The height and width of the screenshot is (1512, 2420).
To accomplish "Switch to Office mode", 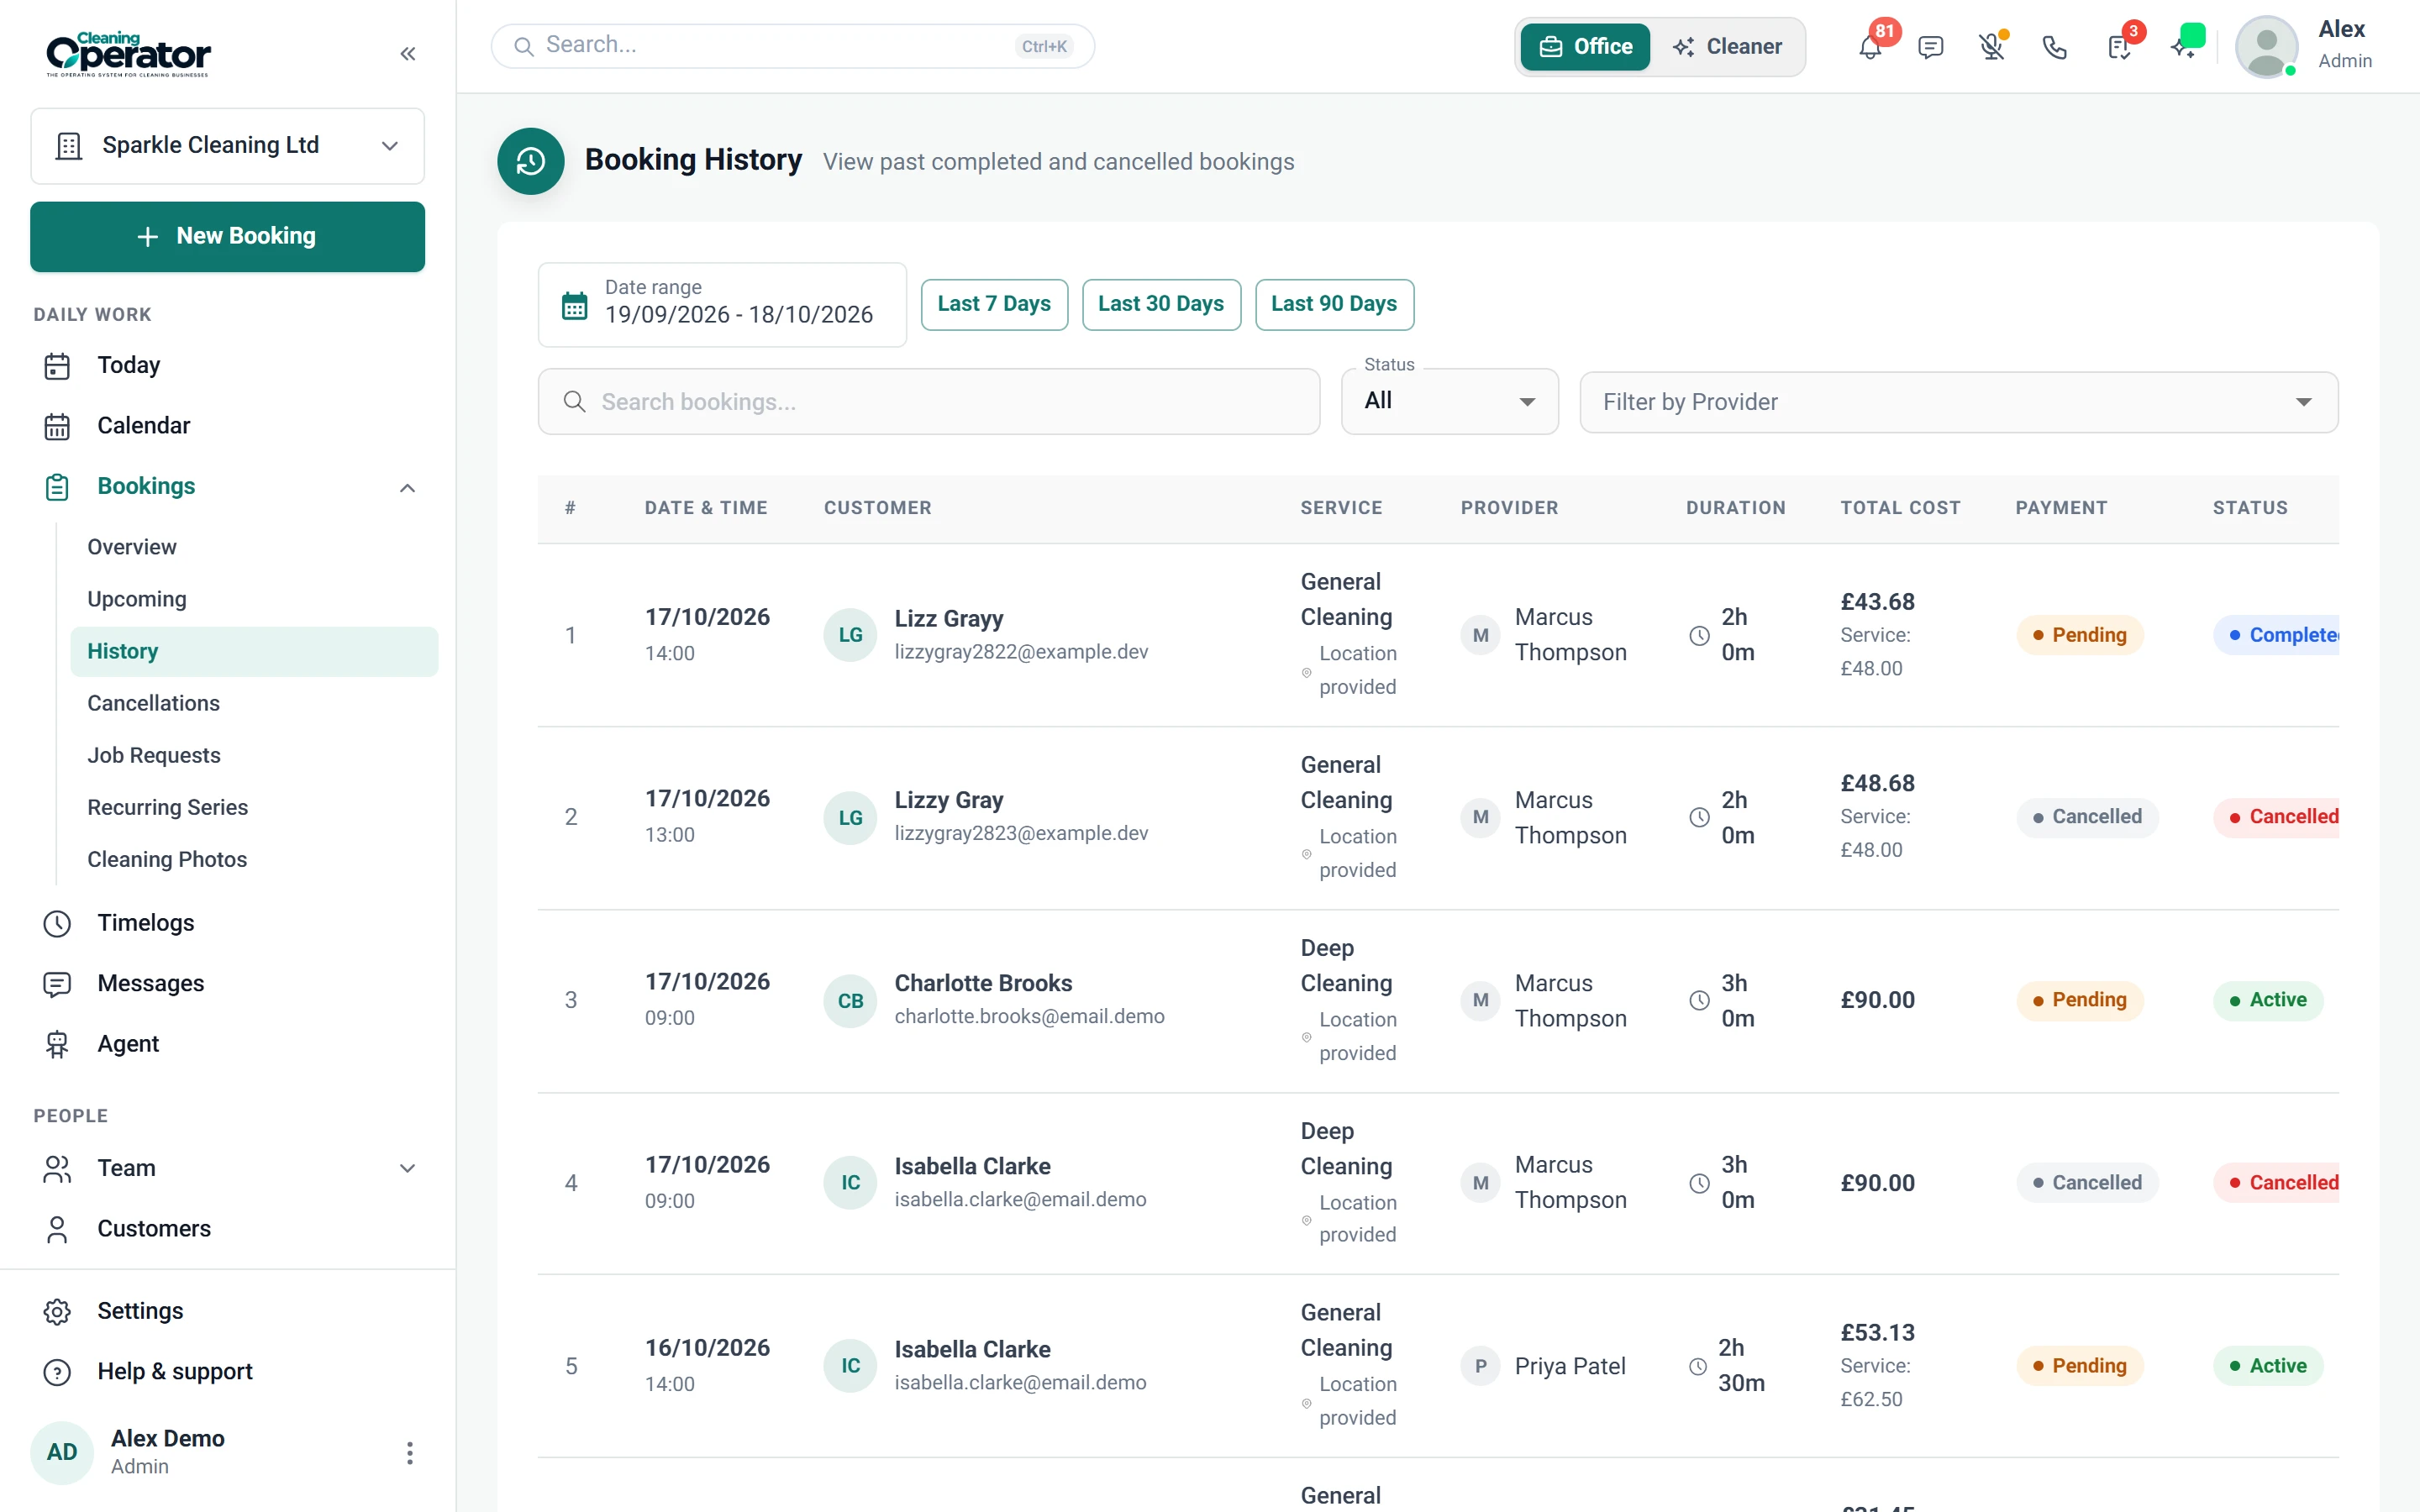I will pyautogui.click(x=1585, y=47).
